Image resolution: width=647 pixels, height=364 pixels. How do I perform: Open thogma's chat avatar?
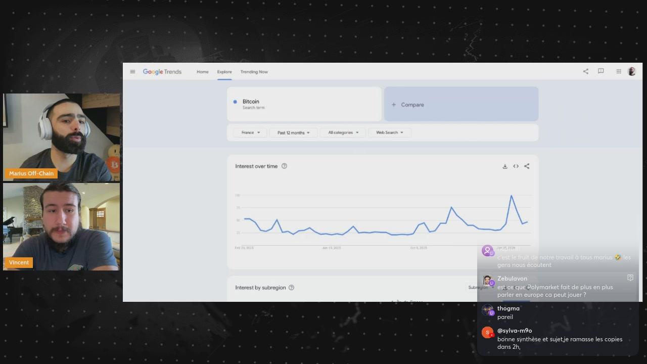[x=487, y=310]
